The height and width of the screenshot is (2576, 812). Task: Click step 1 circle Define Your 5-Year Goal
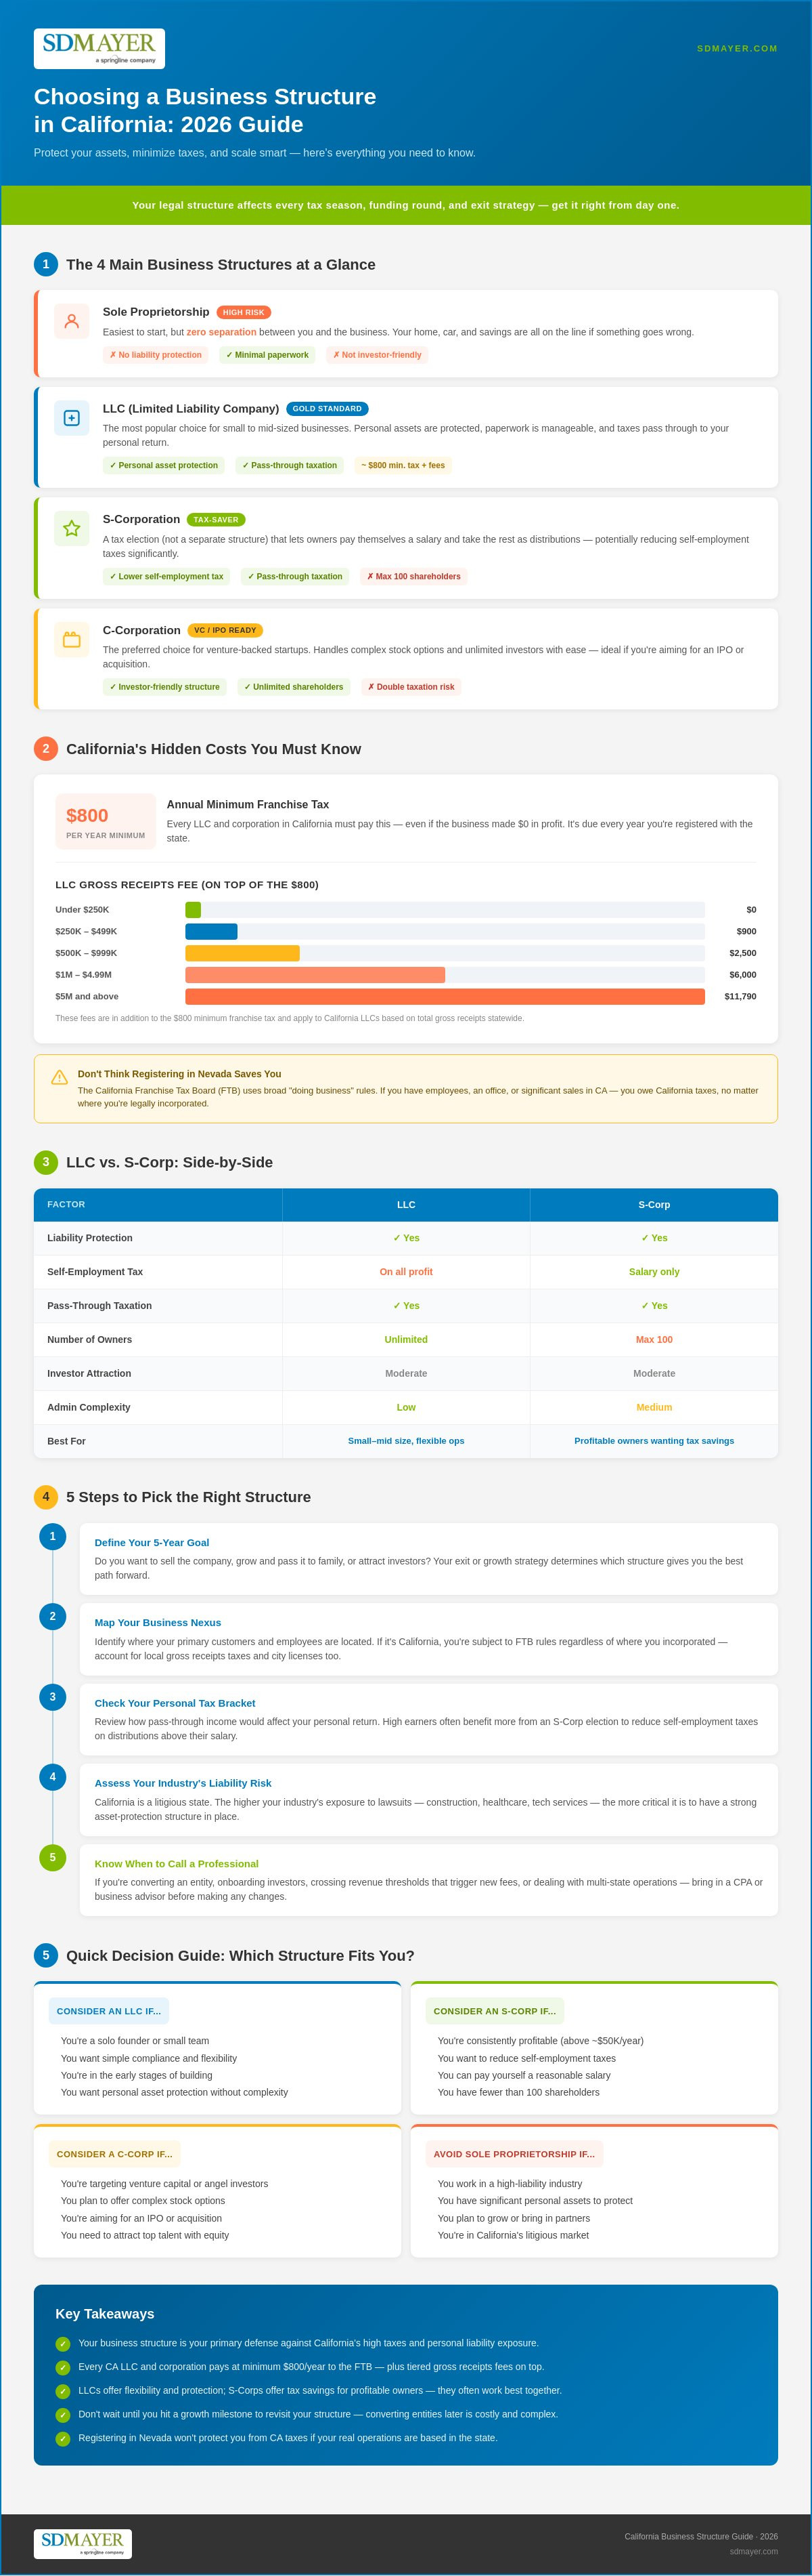[x=53, y=1536]
